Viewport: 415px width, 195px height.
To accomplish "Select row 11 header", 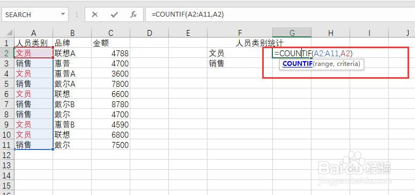I will (7, 145).
